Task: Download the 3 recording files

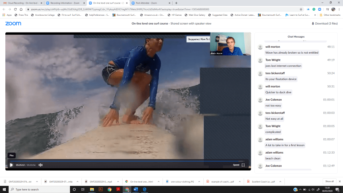Action: click(x=324, y=24)
